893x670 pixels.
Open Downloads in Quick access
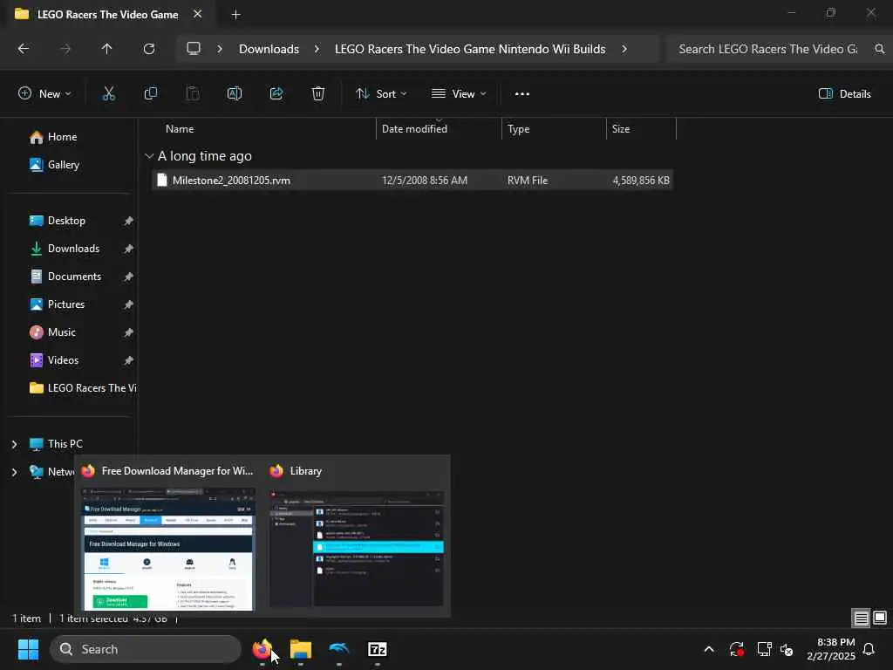click(73, 249)
